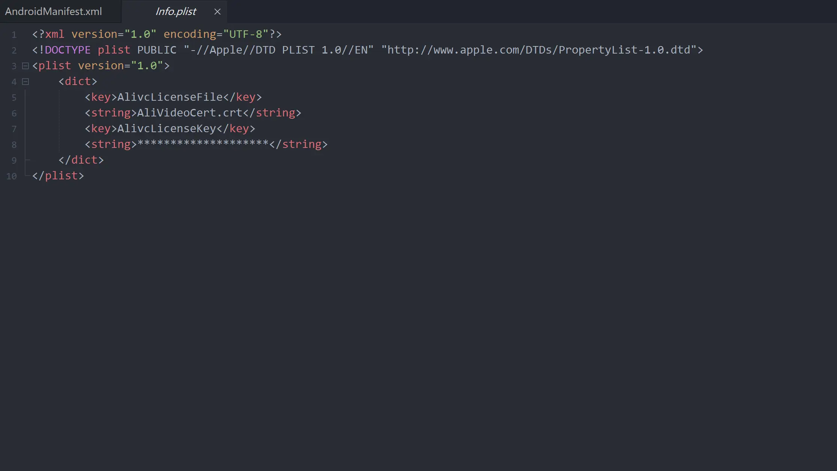This screenshot has height=471, width=837.
Task: Click line number 1 in the gutter
Action: pyautogui.click(x=14, y=34)
